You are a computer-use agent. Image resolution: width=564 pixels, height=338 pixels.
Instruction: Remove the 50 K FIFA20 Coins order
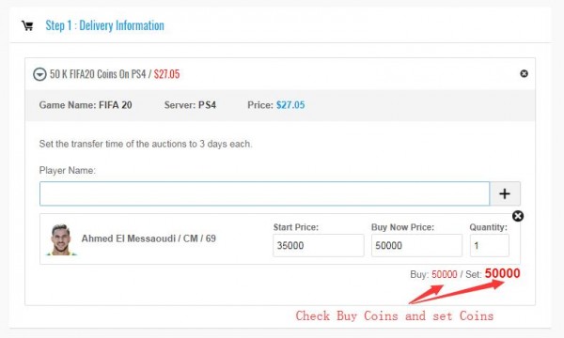point(525,73)
